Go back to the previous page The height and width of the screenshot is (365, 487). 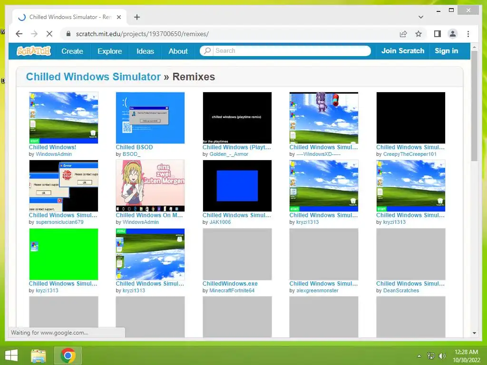[19, 34]
